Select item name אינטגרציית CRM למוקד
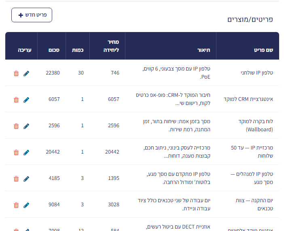The height and width of the screenshot is (231, 284). click(x=248, y=99)
